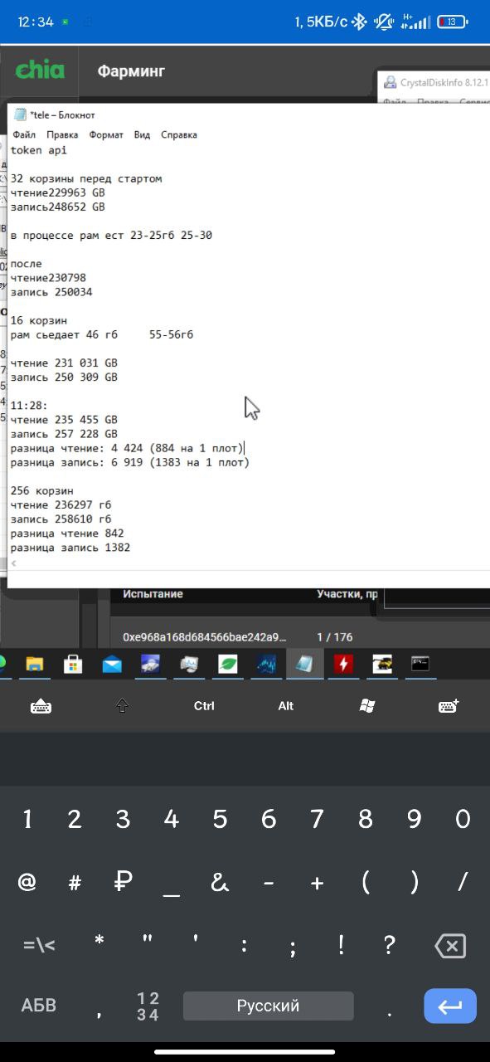
Task: Open the taskbar icon left of Chia leaf
Action: point(189,664)
